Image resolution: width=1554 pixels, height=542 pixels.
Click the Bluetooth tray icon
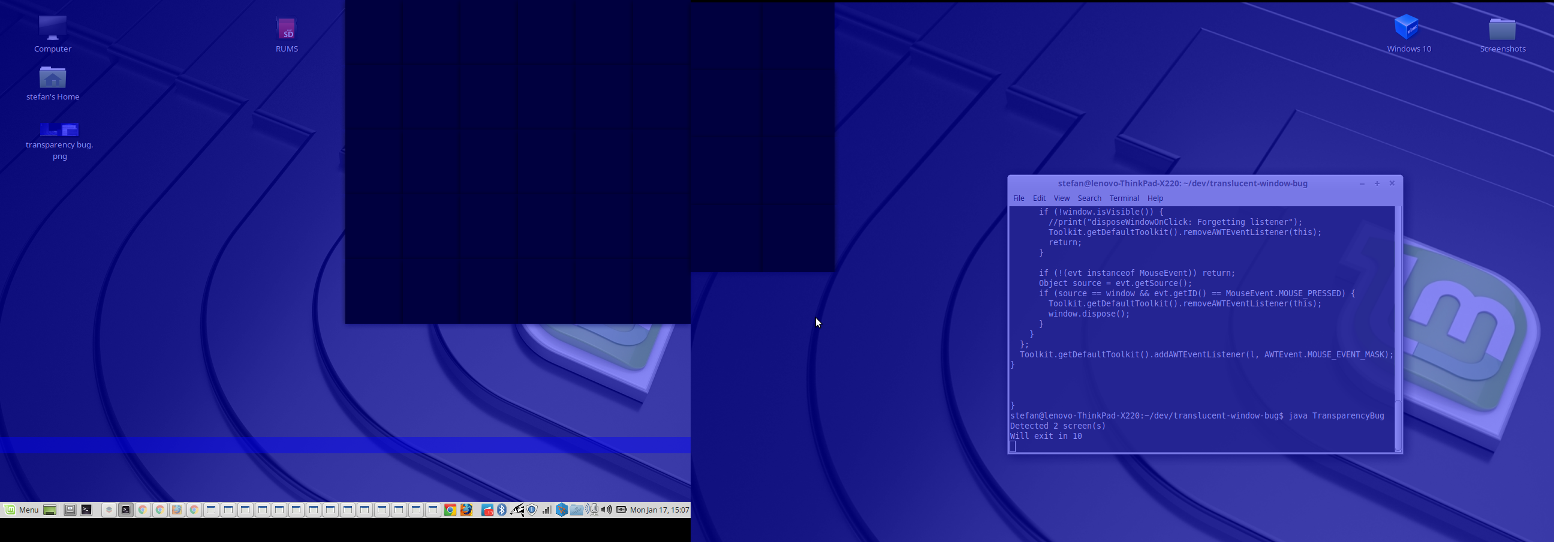(x=502, y=510)
